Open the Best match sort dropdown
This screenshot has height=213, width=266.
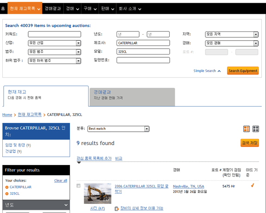pyautogui.click(x=118, y=129)
